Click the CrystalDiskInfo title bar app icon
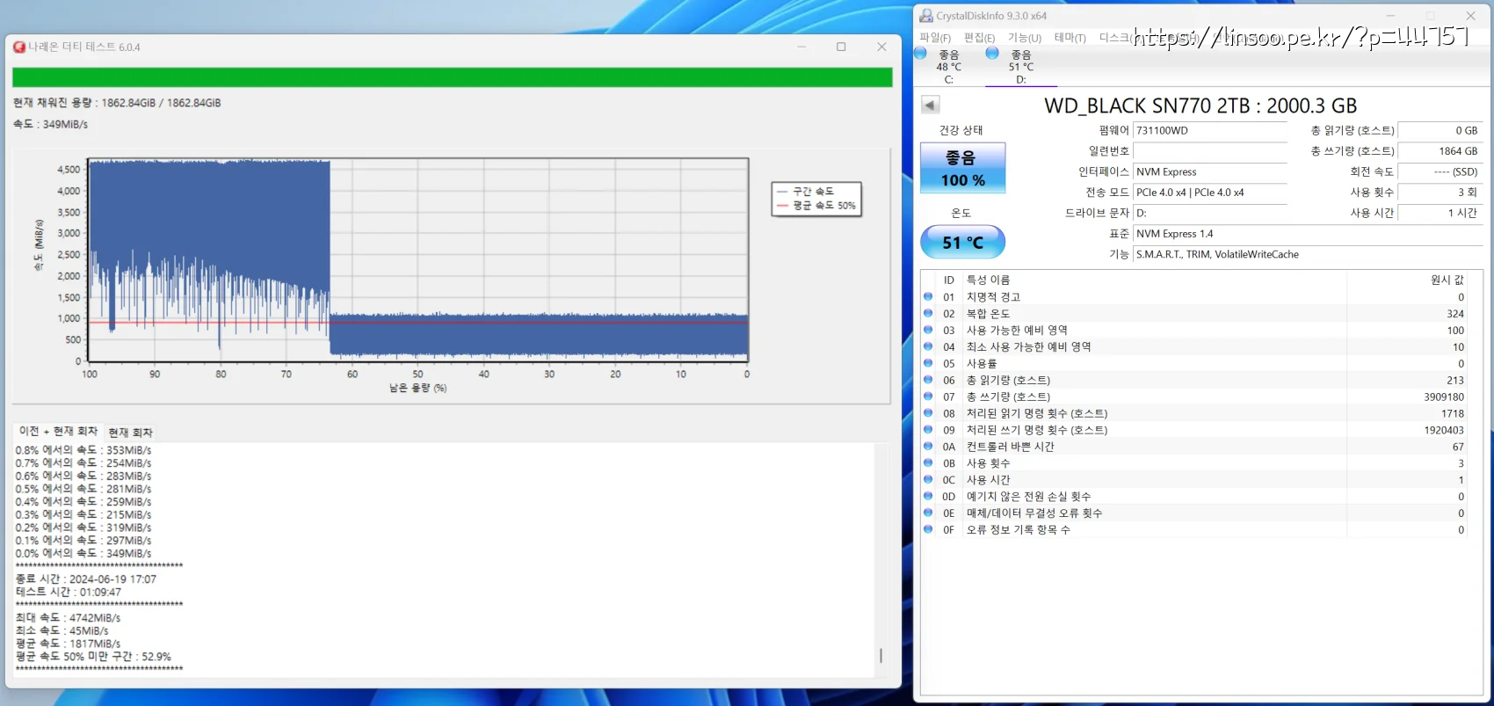 (926, 16)
